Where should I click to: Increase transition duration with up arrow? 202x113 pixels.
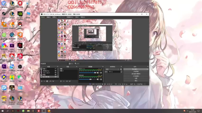coord(121,71)
